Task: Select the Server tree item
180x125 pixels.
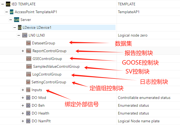Action: pyautogui.click(x=26, y=20)
